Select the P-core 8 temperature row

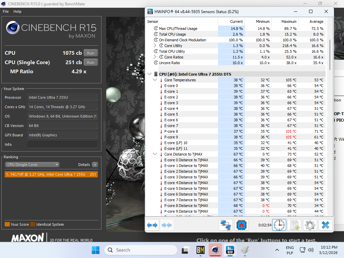coord(235,131)
